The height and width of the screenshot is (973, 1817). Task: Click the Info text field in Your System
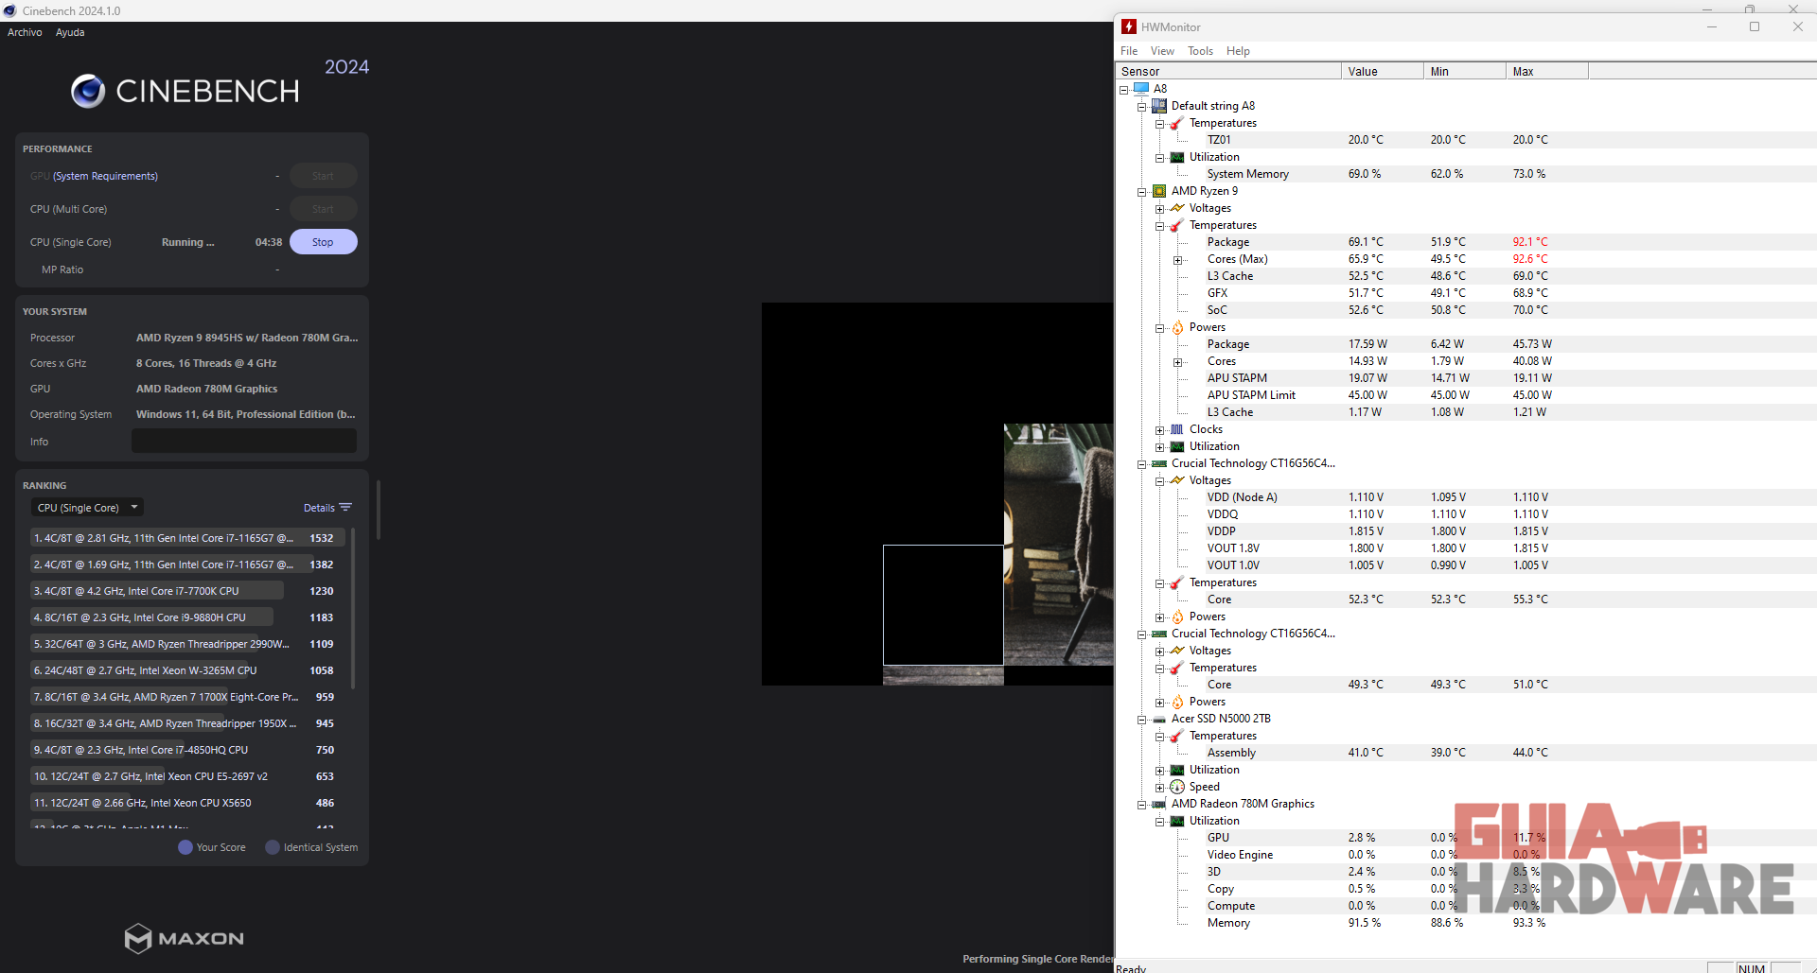tap(244, 441)
